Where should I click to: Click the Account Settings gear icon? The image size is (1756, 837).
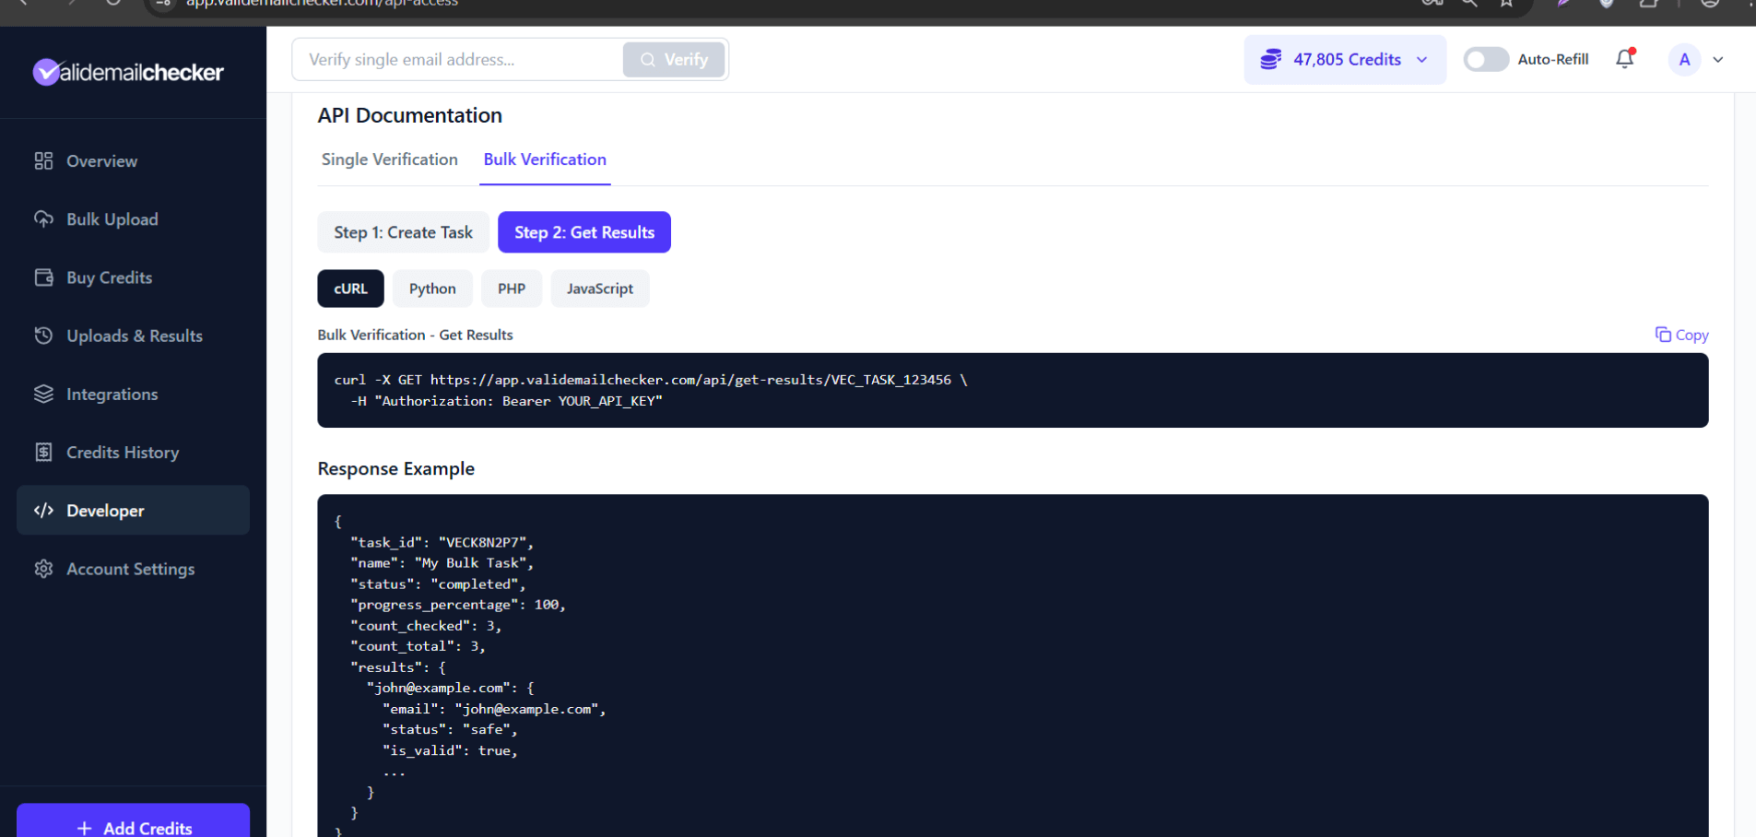click(x=43, y=569)
